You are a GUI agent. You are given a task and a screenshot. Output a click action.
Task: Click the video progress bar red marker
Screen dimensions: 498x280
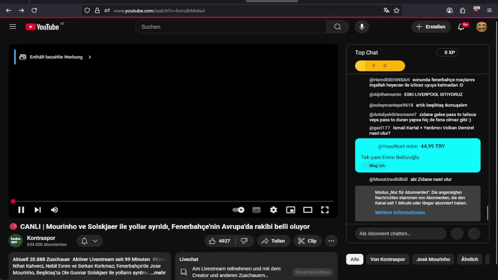tap(13, 201)
